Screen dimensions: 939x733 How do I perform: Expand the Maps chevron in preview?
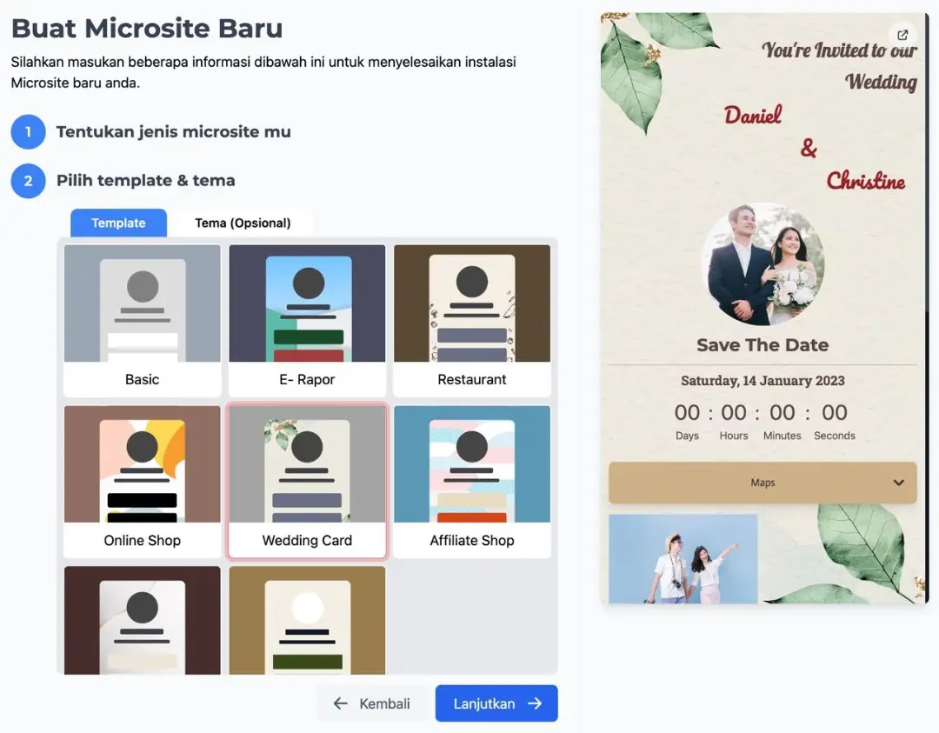point(899,483)
